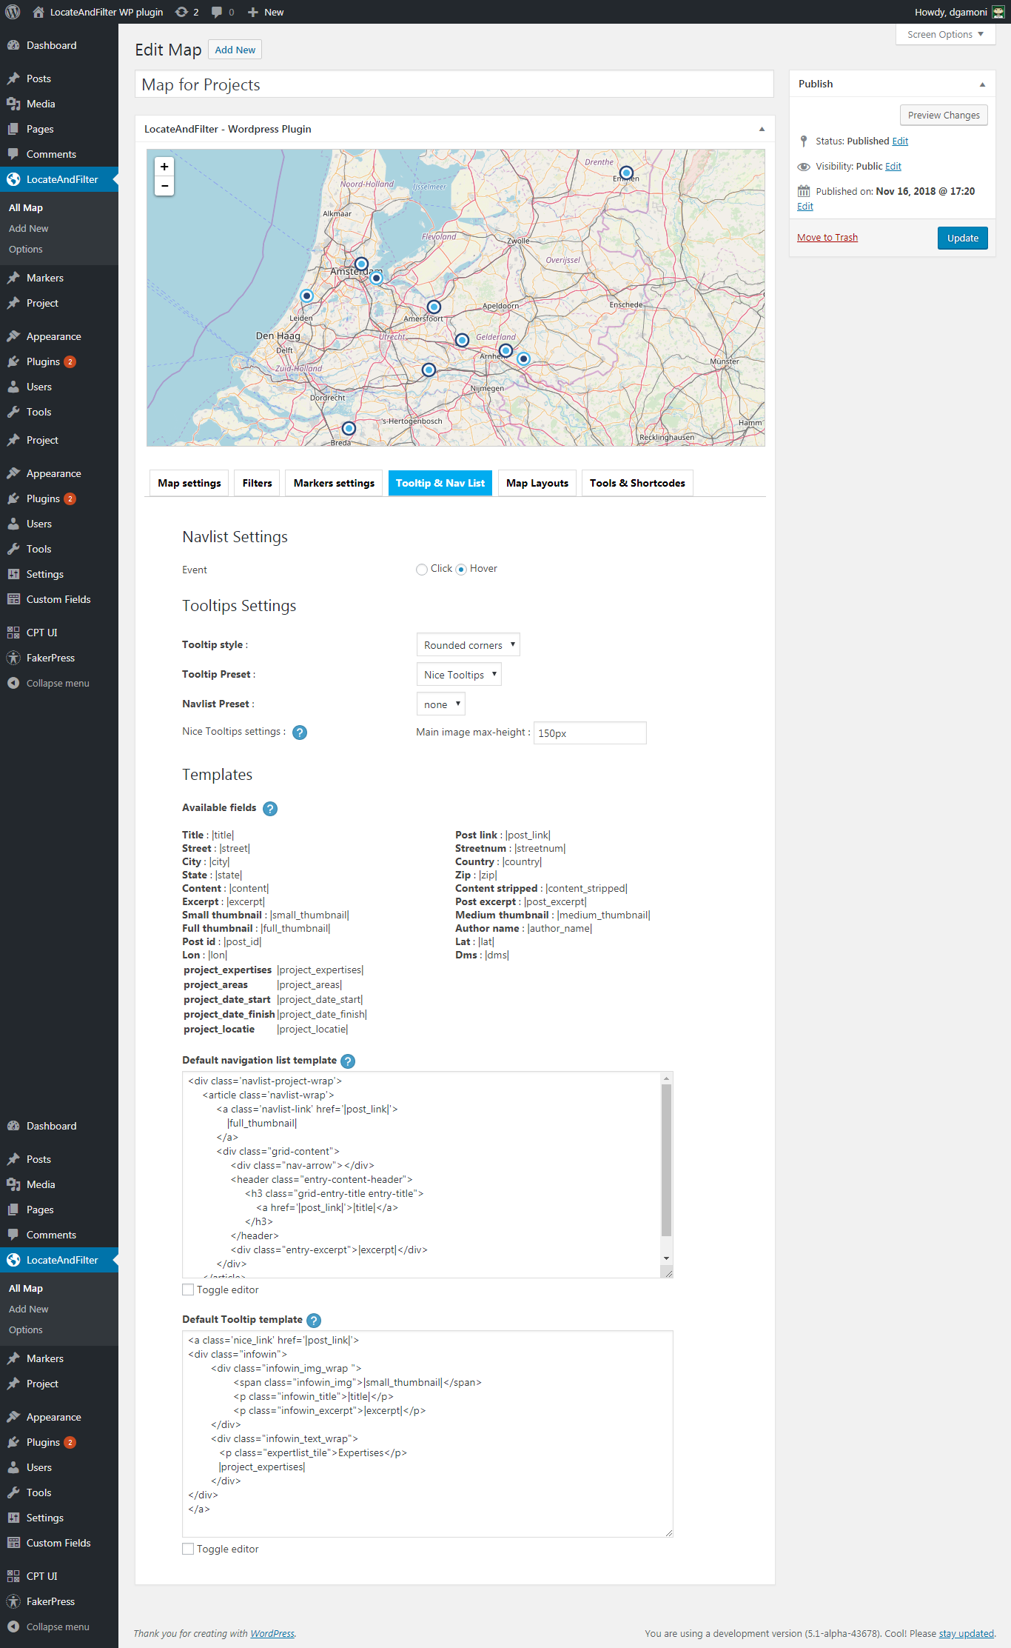Switch to the Map settings tab
This screenshot has height=1648, width=1011.
pyautogui.click(x=189, y=483)
